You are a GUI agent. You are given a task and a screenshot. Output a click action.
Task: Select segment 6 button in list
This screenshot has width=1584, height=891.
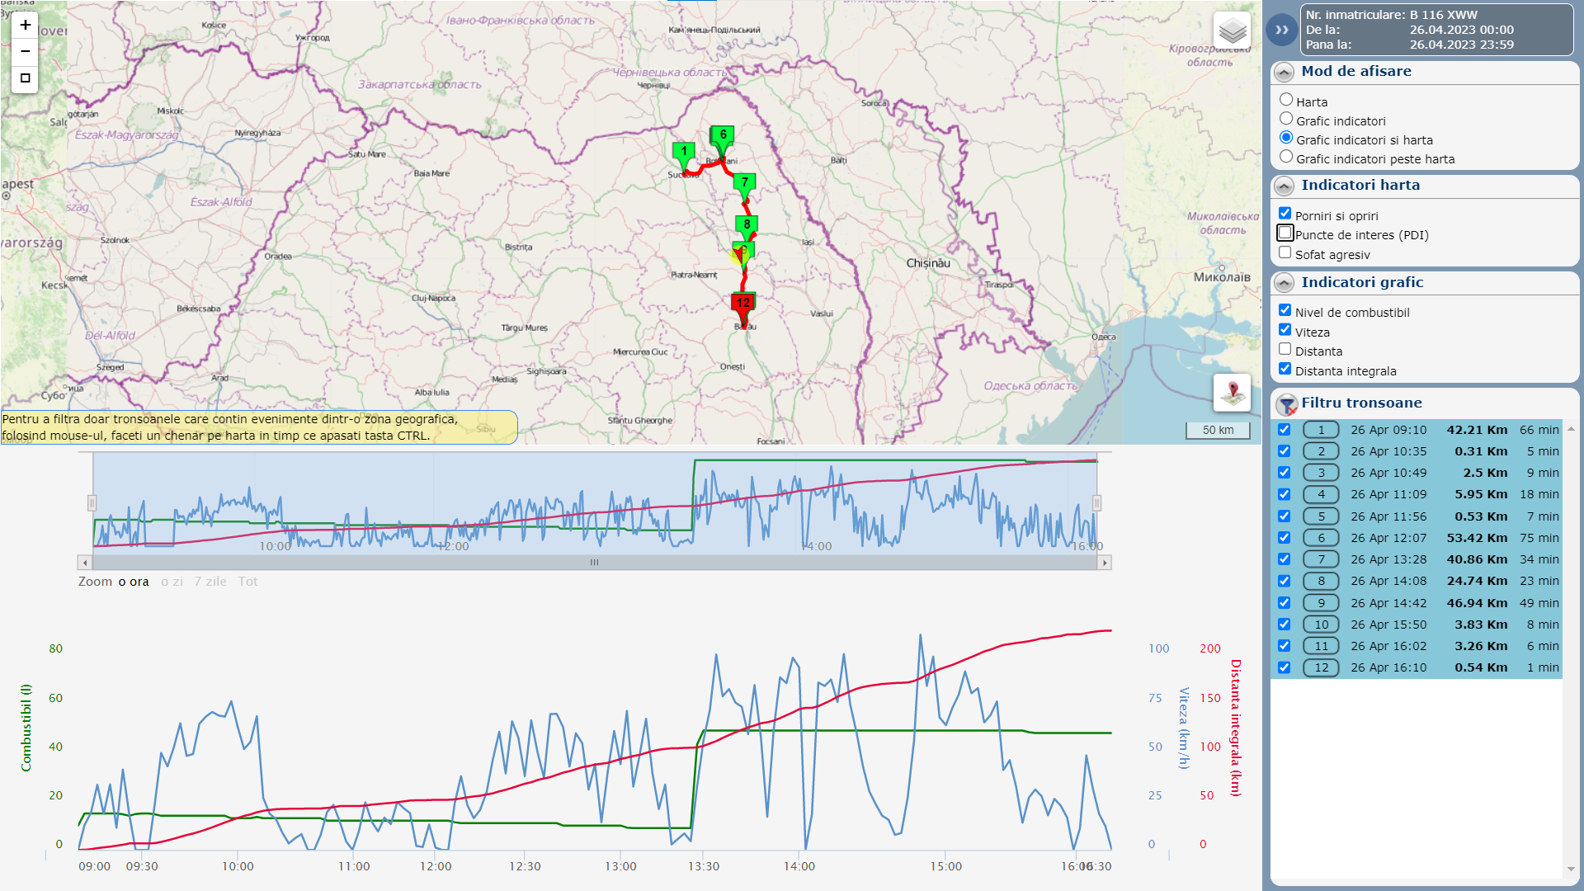(1320, 538)
